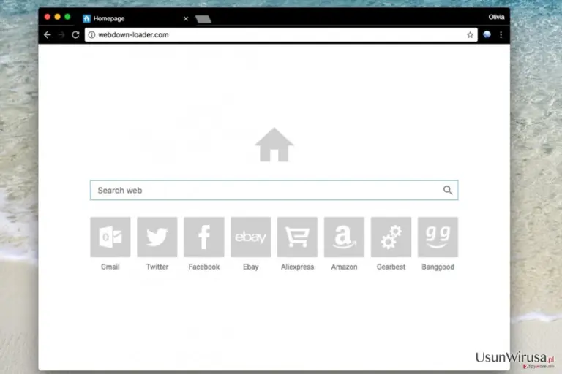Image resolution: width=562 pixels, height=374 pixels.
Task: Open the browser extension globe icon
Action: click(487, 34)
